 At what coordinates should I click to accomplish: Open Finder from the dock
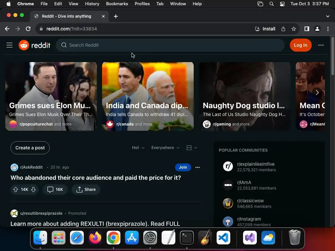(x=40, y=238)
